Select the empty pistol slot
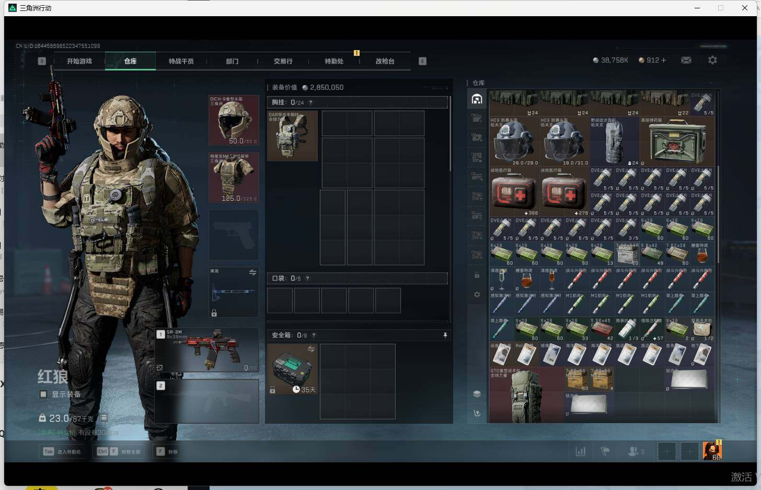 (234, 235)
